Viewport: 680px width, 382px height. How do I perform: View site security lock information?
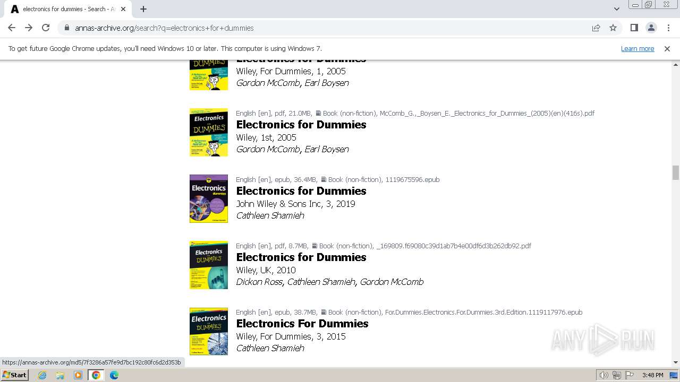pos(67,28)
